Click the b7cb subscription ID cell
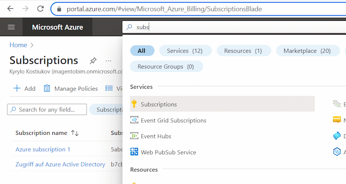 (117, 164)
